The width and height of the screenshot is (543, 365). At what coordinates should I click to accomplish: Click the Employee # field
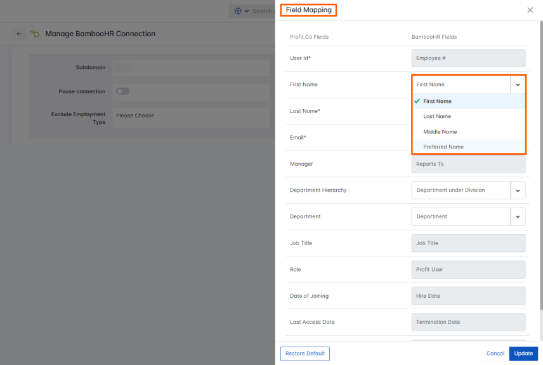[x=468, y=58]
